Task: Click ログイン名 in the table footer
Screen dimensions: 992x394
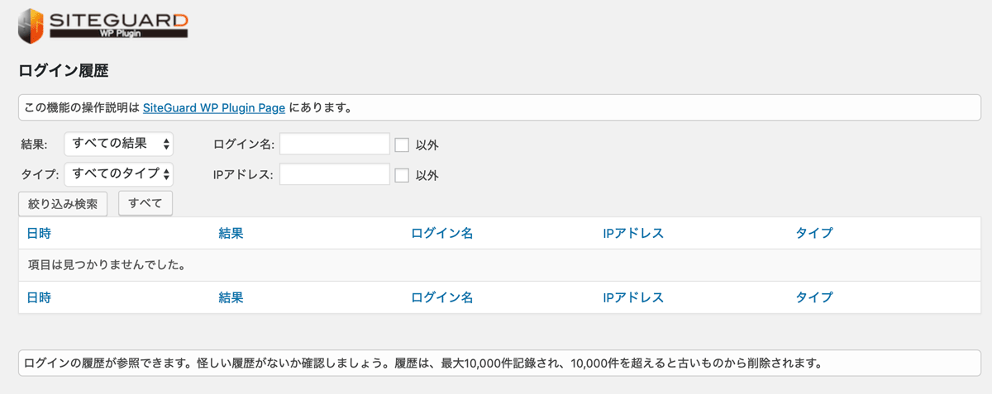Action: pyautogui.click(x=441, y=297)
